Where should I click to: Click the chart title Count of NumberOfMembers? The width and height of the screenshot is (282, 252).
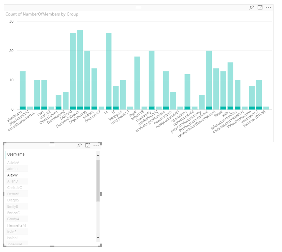(42, 14)
